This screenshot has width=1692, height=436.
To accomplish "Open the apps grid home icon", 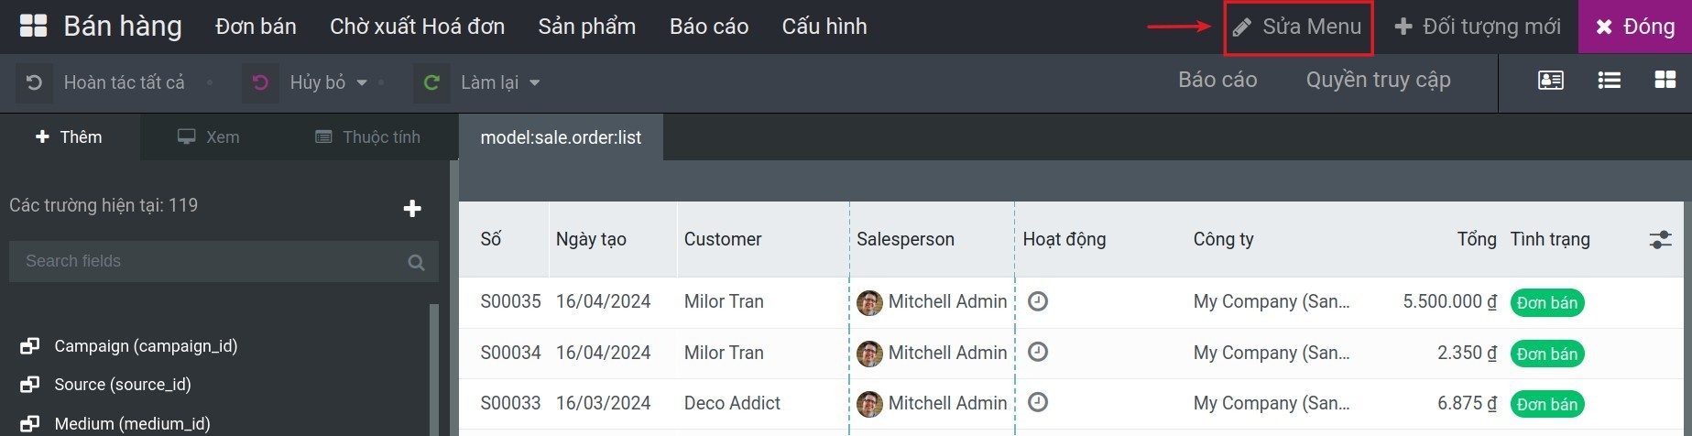I will 33,26.
